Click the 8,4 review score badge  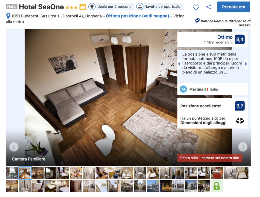pos(240,39)
